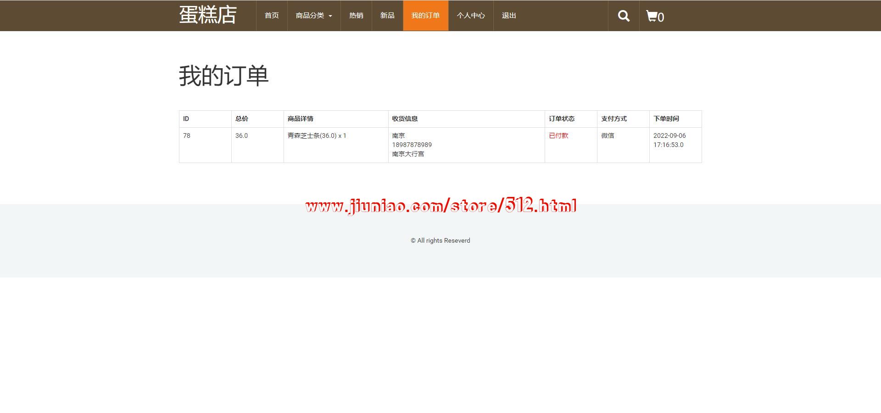Click the phone number 18987878989
This screenshot has height=413, width=881.
412,145
